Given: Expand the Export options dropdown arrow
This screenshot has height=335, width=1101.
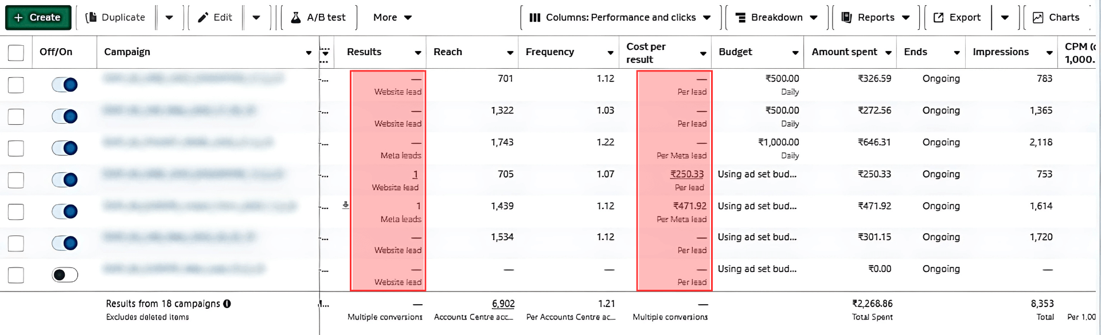Looking at the screenshot, I should [x=1005, y=18].
